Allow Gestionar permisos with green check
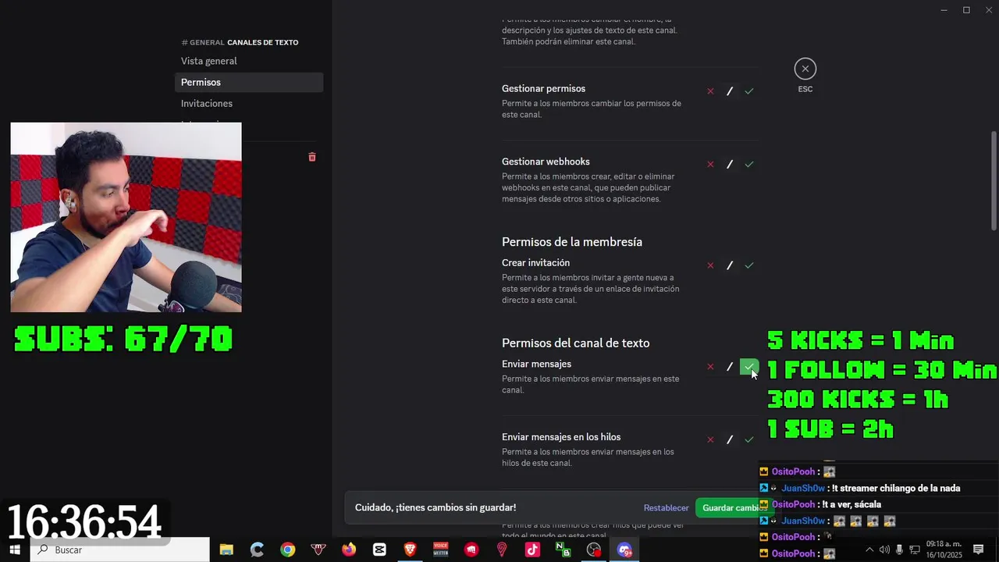The image size is (999, 562). pos(749,91)
